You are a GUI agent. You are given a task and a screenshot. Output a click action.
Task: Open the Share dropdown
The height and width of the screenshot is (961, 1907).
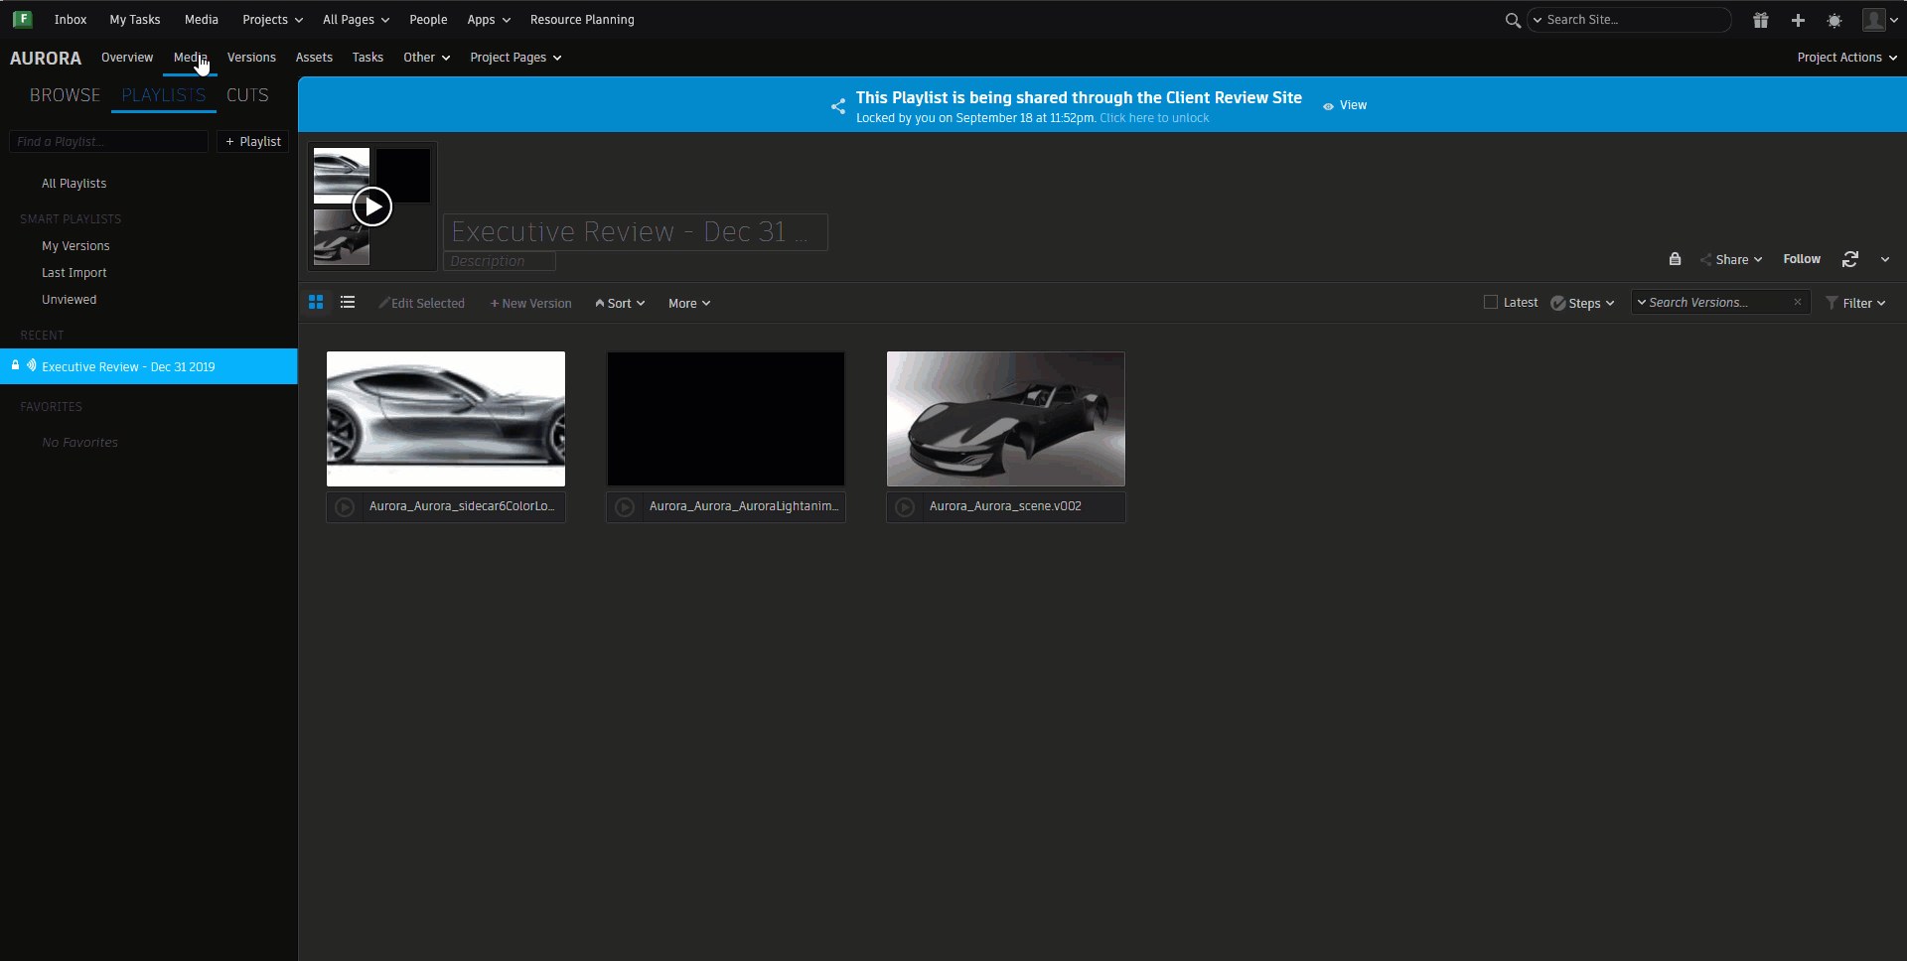1731,259
